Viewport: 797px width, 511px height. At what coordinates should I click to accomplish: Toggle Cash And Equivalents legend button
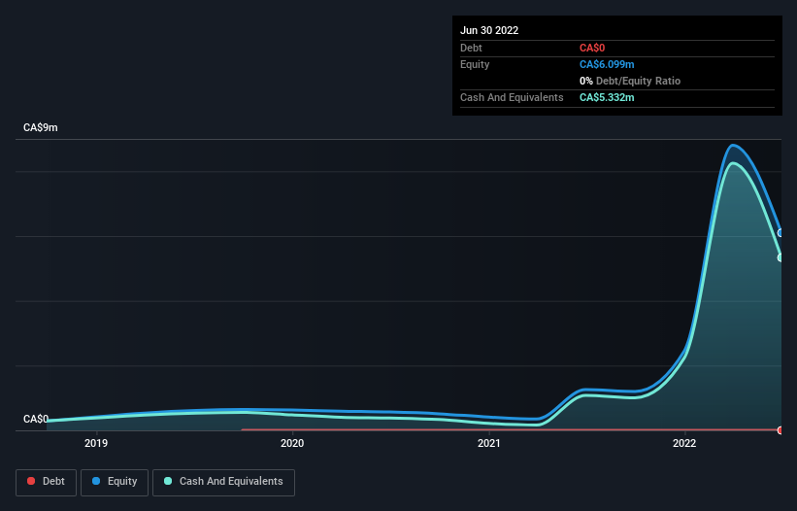click(223, 482)
